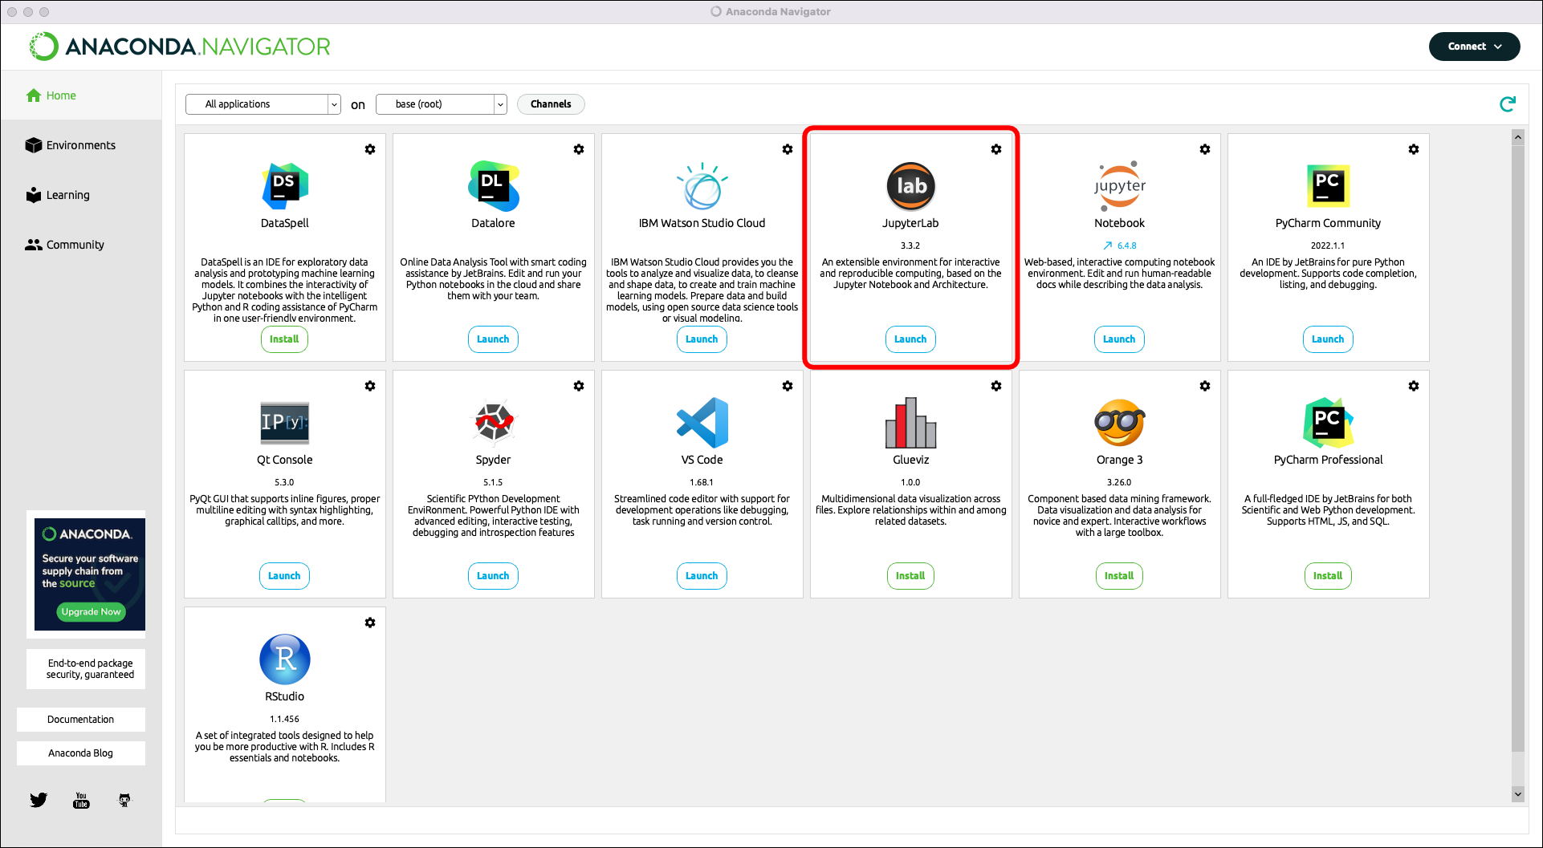
Task: Open JupyterLab gear settings menu
Action: [996, 149]
